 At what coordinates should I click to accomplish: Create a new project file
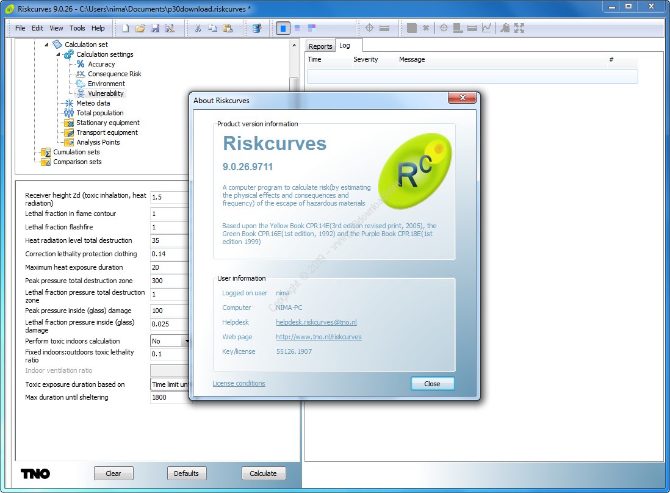pos(125,28)
